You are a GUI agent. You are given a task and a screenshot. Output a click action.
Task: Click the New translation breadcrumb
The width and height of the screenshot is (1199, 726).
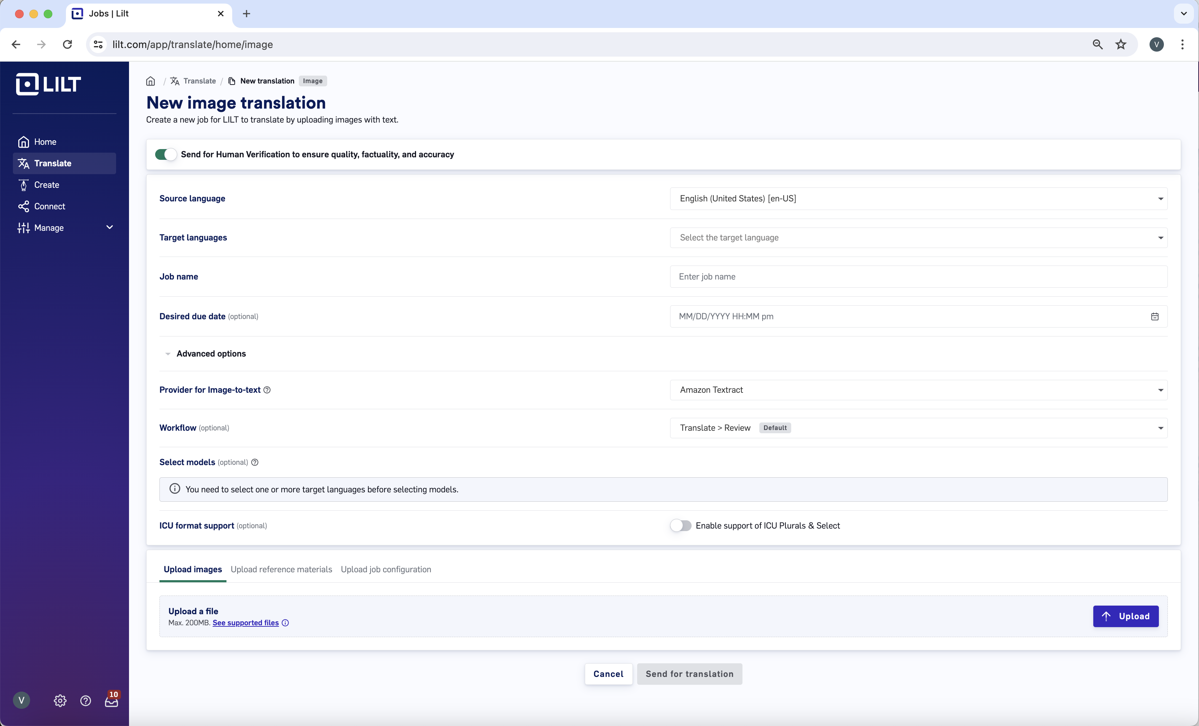click(x=261, y=81)
